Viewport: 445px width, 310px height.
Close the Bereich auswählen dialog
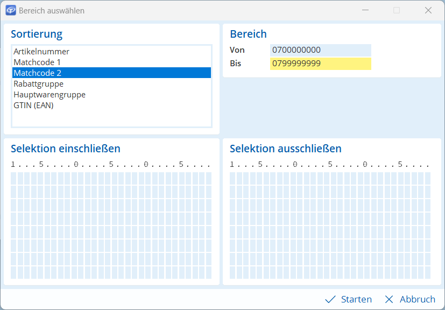tap(428, 10)
